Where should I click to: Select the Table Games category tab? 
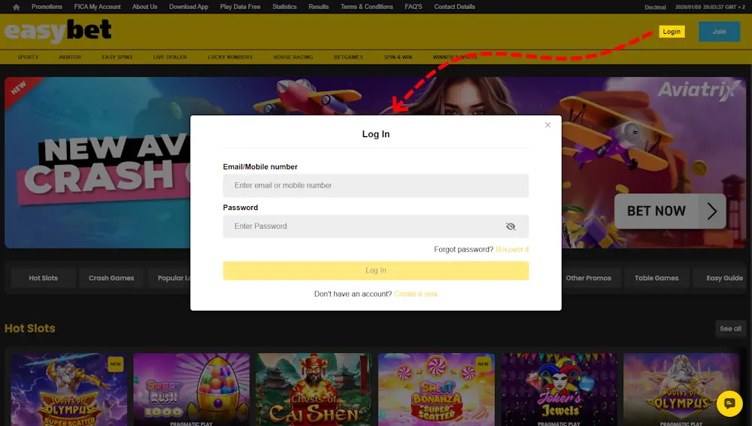[656, 278]
